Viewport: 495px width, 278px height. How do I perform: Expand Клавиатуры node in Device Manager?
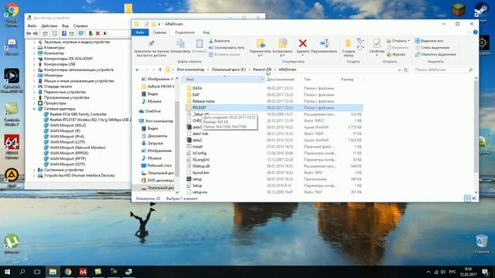(34, 48)
